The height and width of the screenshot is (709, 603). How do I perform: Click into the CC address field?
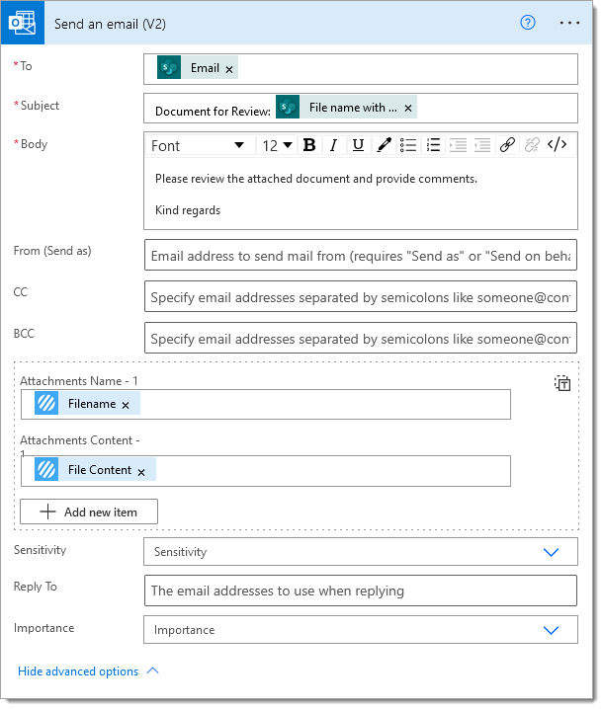coord(360,297)
